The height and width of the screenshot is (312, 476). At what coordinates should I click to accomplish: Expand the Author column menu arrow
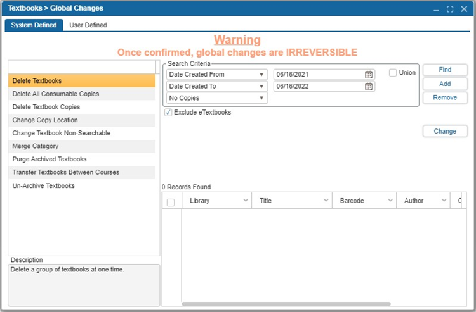pyautogui.click(x=444, y=201)
